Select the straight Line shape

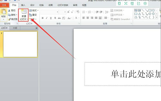click(143, 10)
